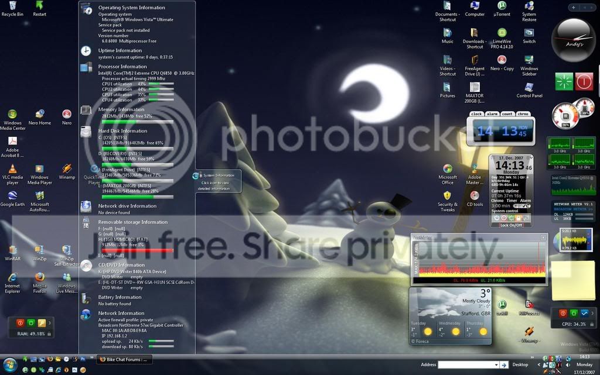Open the Recycle Bin desktop icon
Image resolution: width=600 pixels, height=375 pixels.
(12, 9)
